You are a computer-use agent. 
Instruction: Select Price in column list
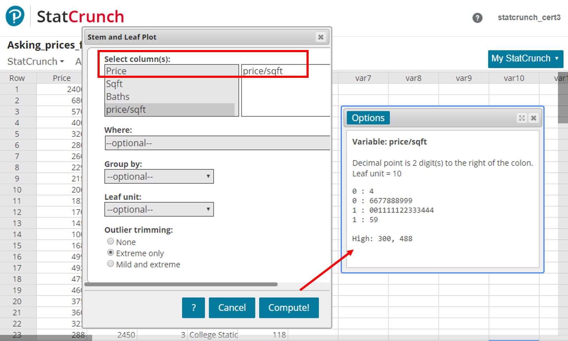[x=170, y=71]
